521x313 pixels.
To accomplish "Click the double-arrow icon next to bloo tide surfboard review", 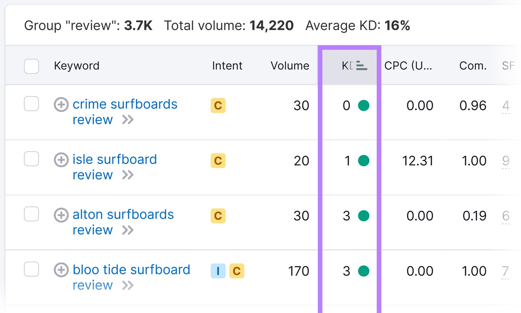I will (128, 285).
